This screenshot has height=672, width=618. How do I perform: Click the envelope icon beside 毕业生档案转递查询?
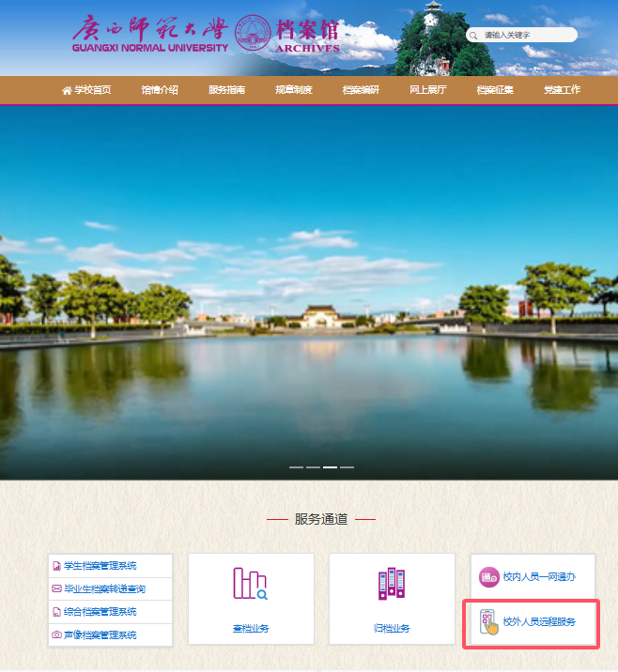(56, 589)
